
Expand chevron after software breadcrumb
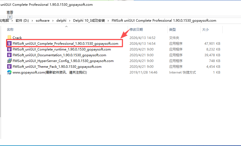click(53, 21)
